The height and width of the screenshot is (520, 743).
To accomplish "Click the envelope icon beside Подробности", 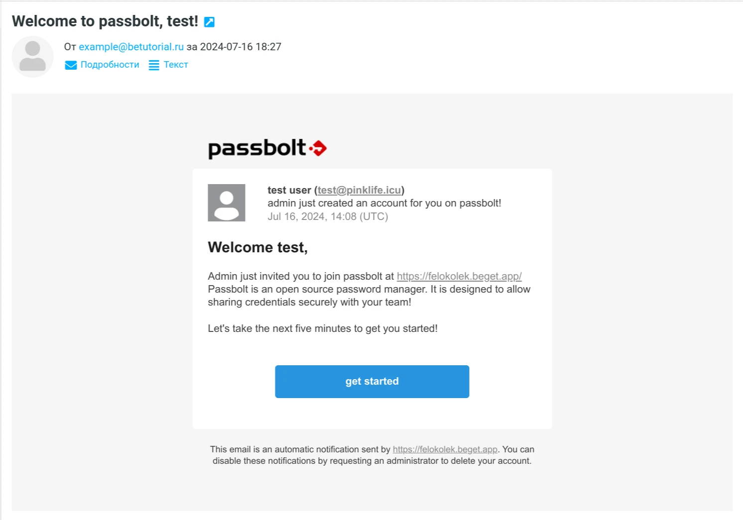I will (71, 65).
